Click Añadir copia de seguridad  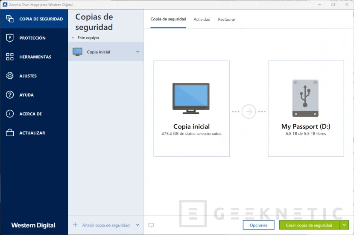coord(106,225)
